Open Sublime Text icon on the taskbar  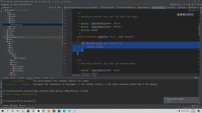[54, 111]
